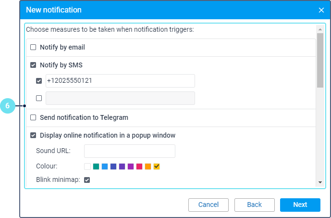Viewport: 331px width, 218px height.
Task: Uncheck the Notify by SMS option
Action: [33, 65]
